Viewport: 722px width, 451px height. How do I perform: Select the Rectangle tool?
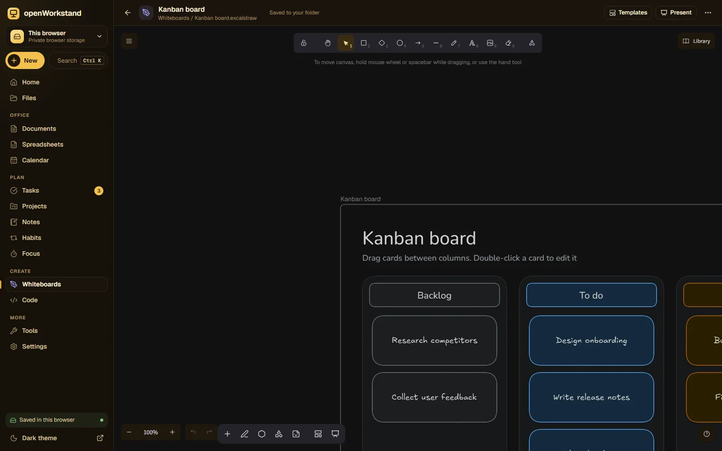point(364,43)
